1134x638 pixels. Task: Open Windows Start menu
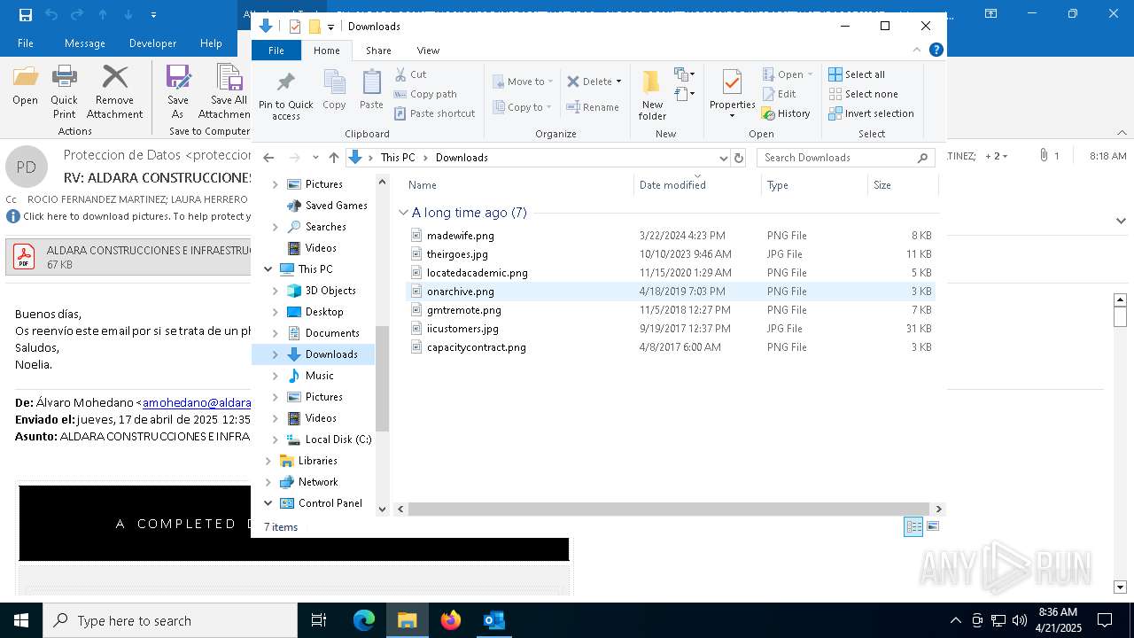pyautogui.click(x=21, y=620)
